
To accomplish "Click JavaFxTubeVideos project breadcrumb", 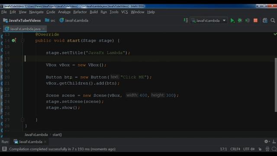I will click(x=22, y=20).
